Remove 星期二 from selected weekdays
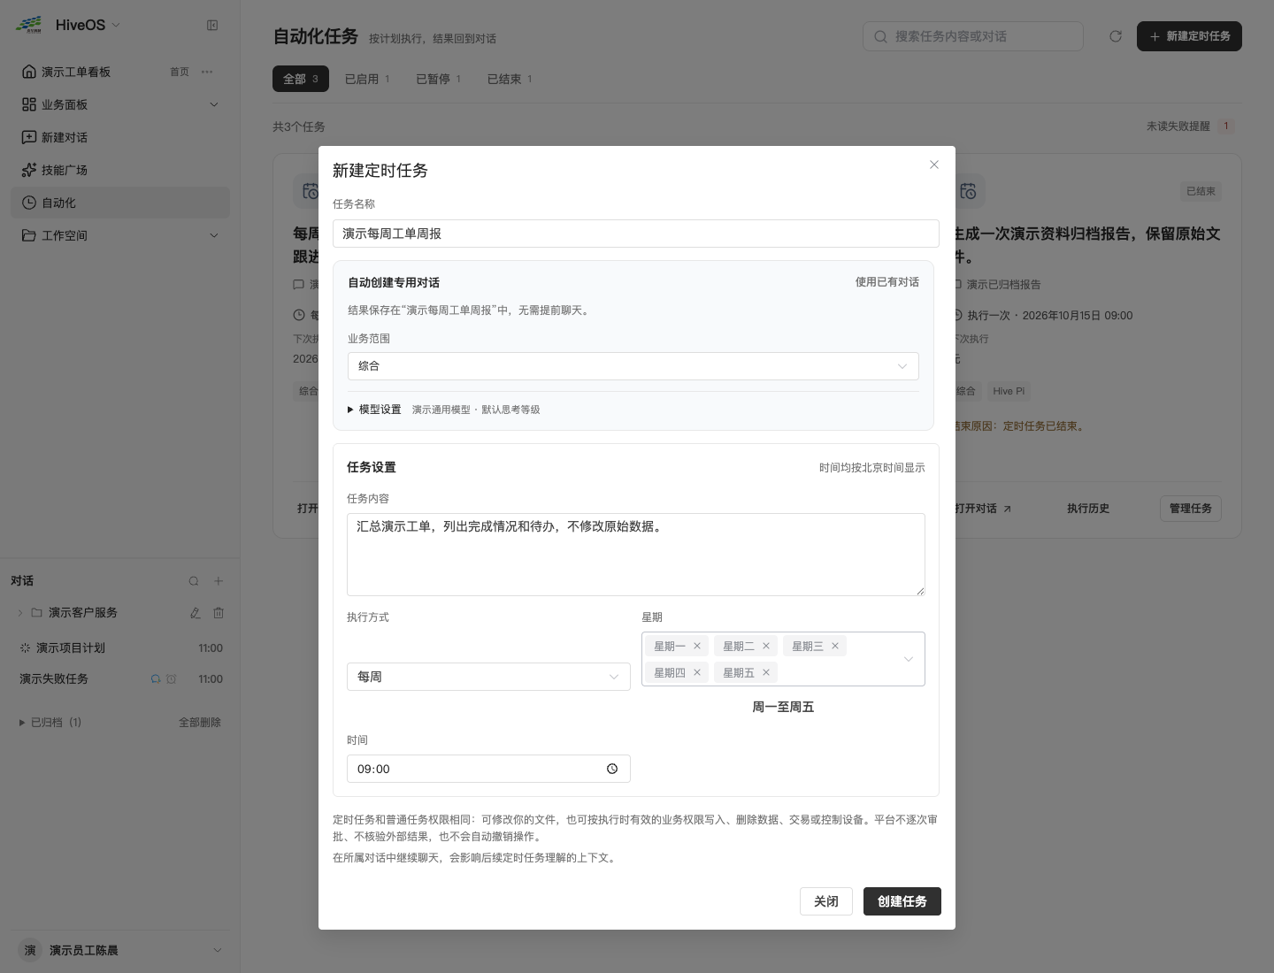The width and height of the screenshot is (1274, 973). (x=766, y=647)
